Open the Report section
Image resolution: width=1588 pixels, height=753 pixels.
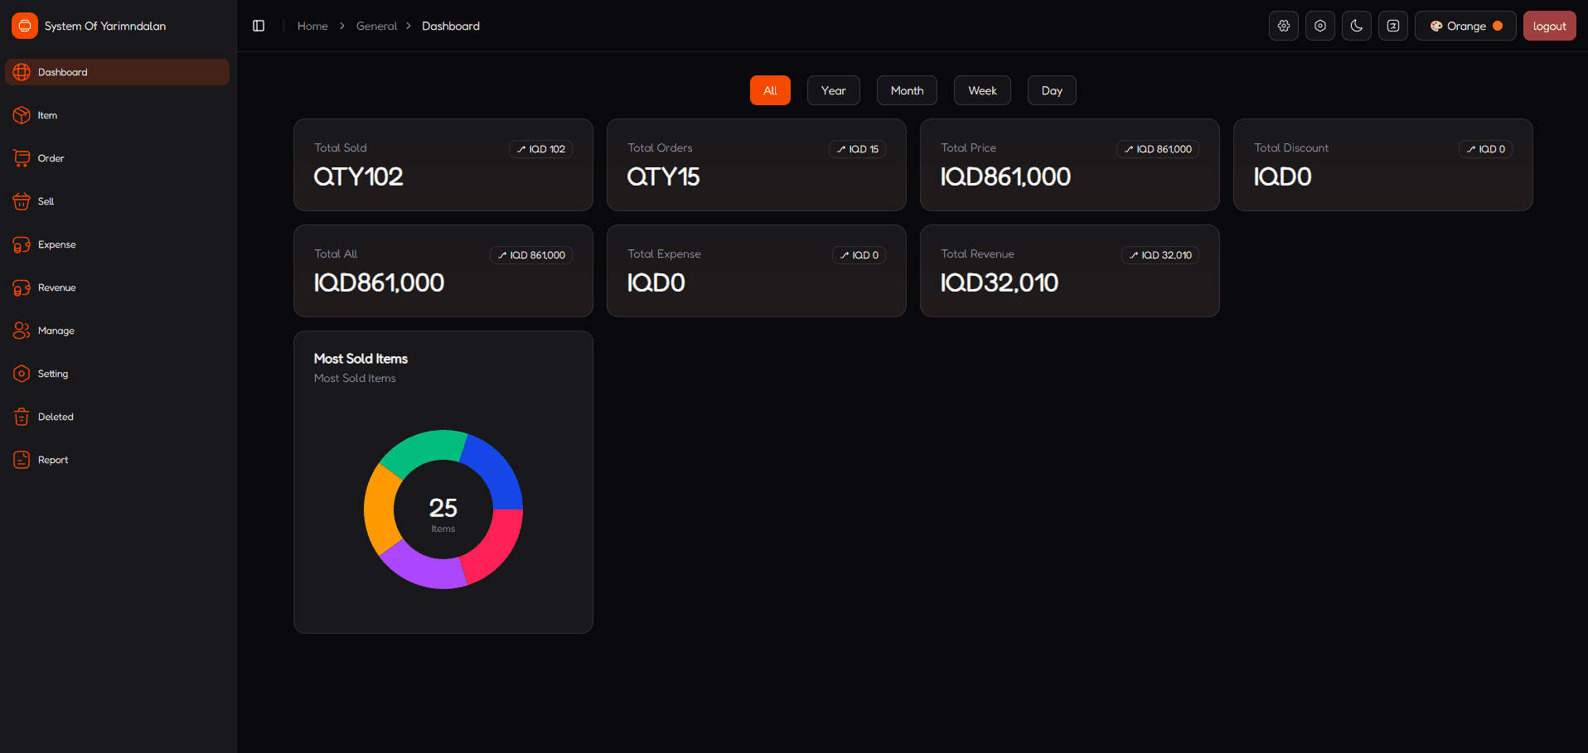tap(52, 460)
